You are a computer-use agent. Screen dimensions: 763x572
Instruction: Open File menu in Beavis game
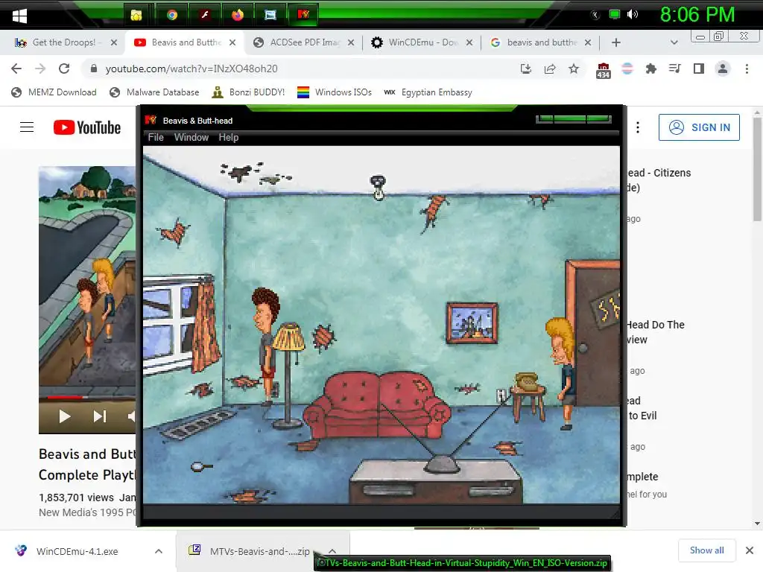(156, 138)
